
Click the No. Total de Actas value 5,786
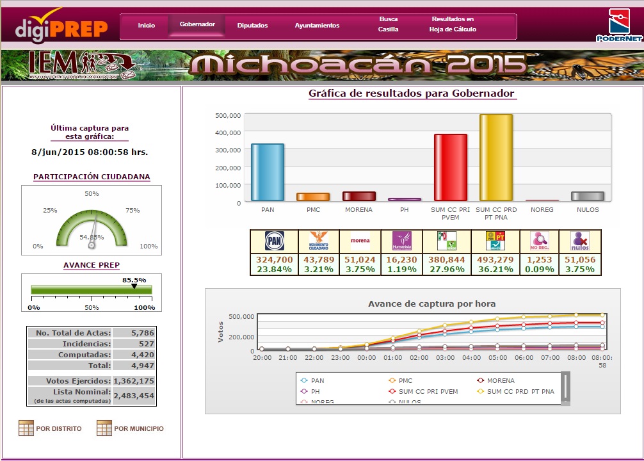tap(143, 333)
